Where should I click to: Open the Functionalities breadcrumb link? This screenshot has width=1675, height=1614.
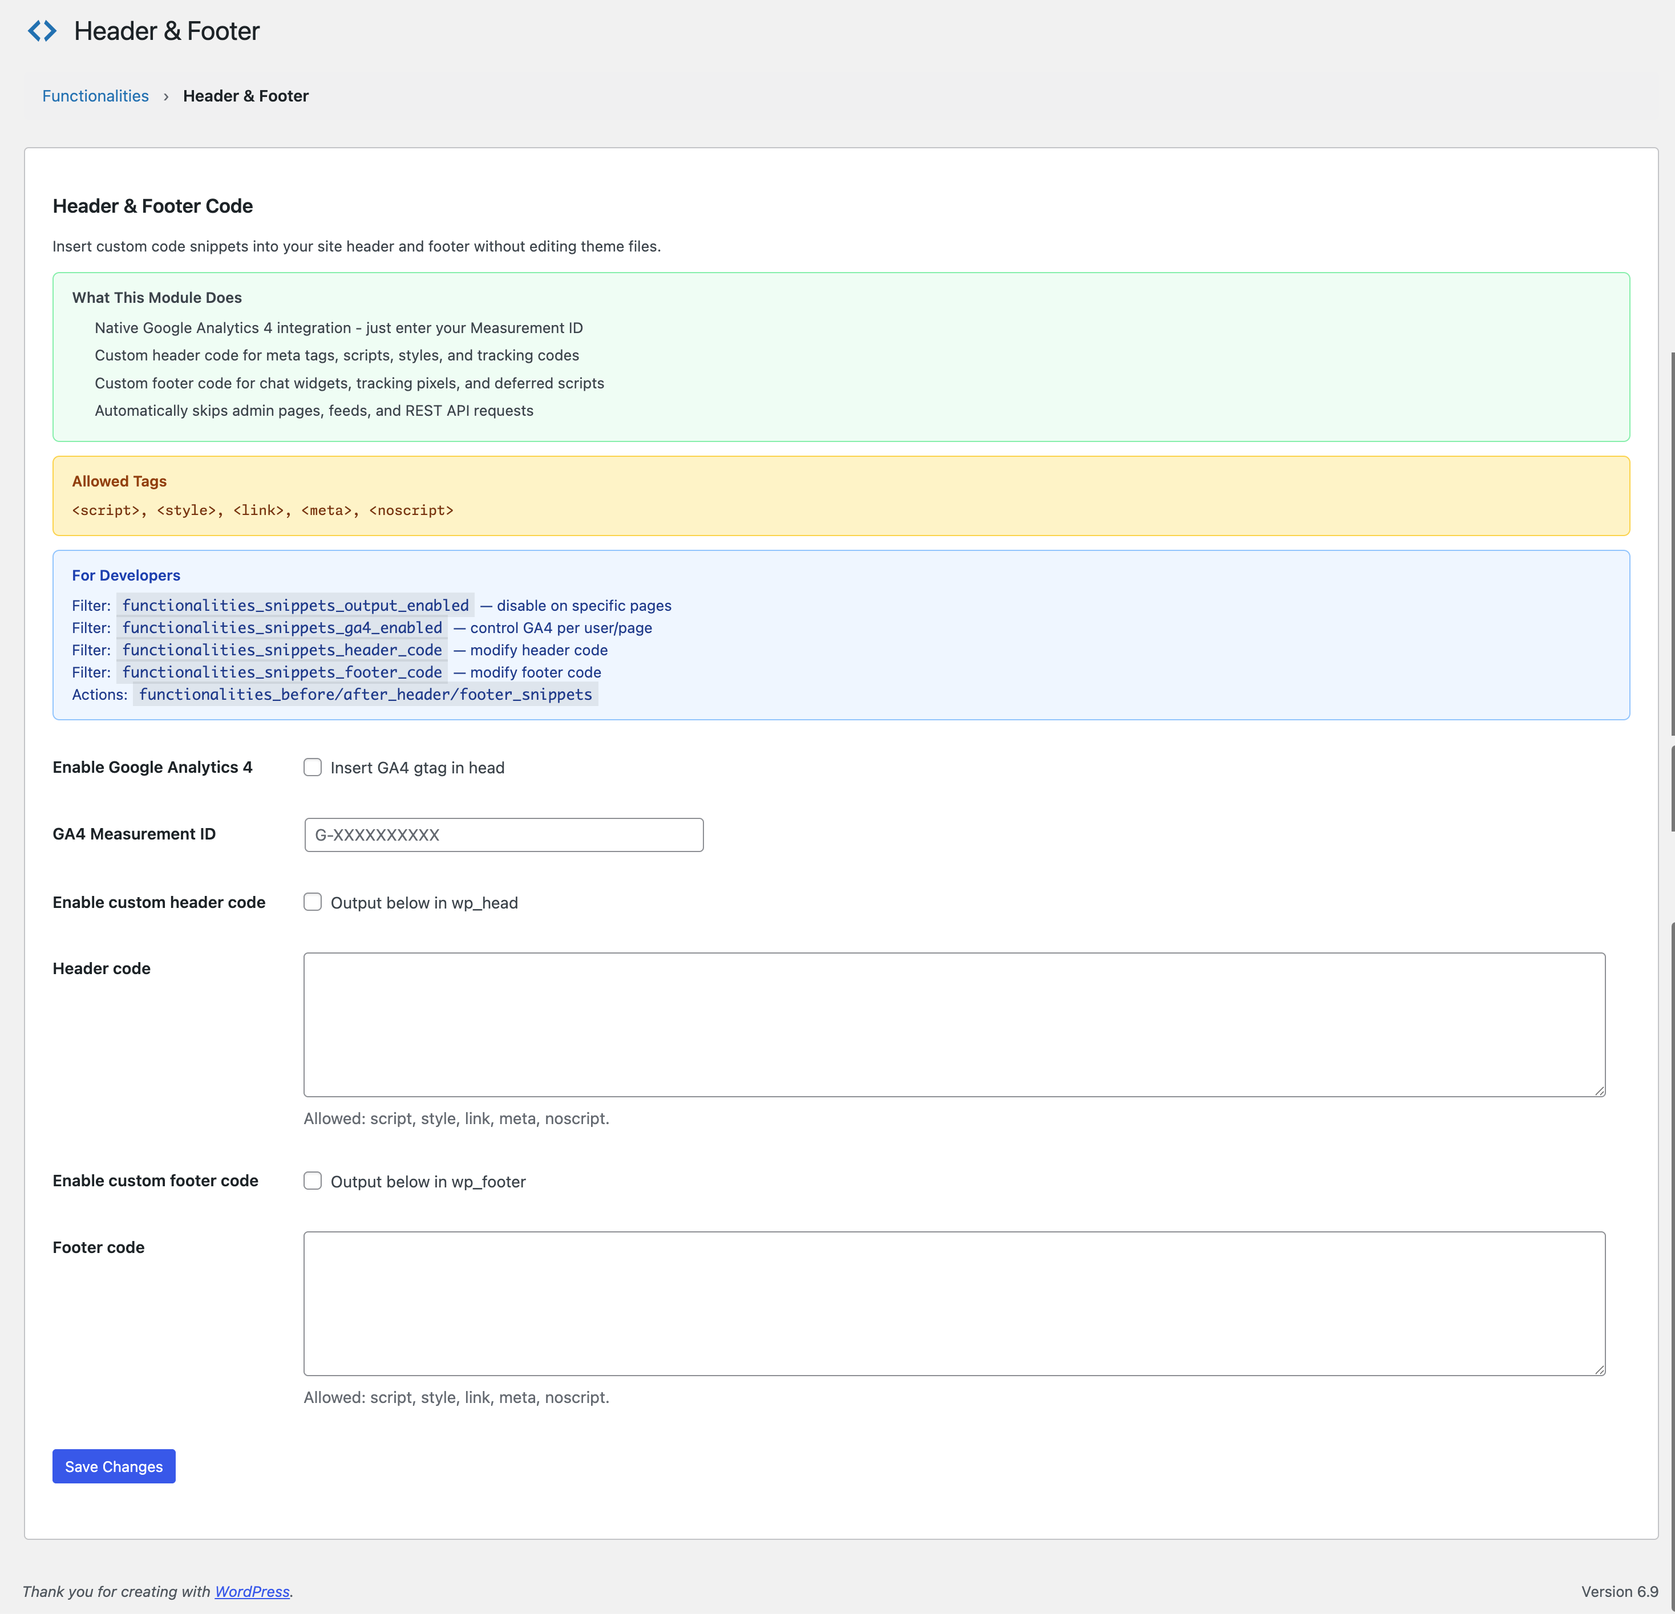point(95,96)
